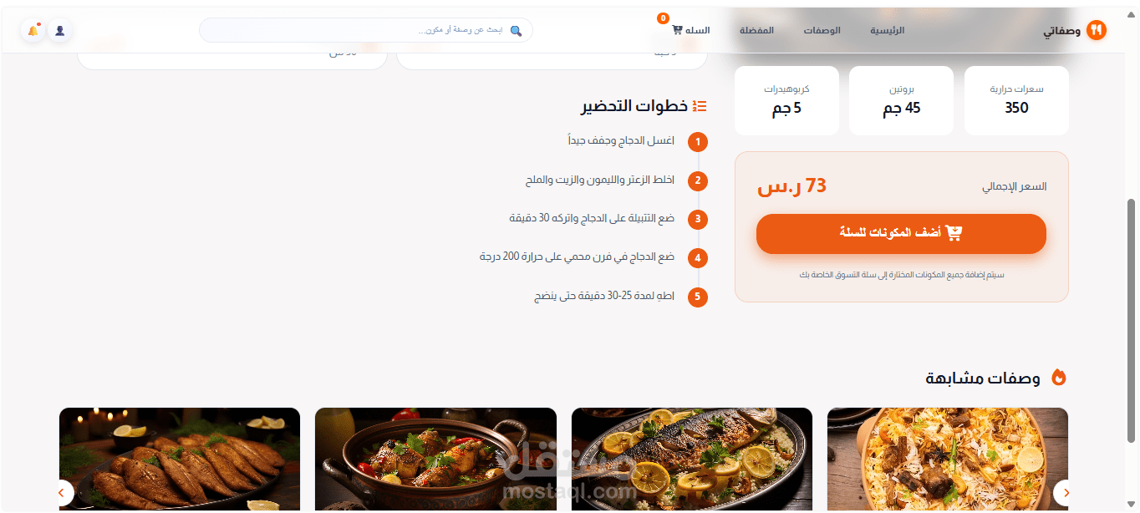Image resolution: width=1140 pixels, height=513 pixels.
Task: Open the user profile icon
Action: pos(60,31)
